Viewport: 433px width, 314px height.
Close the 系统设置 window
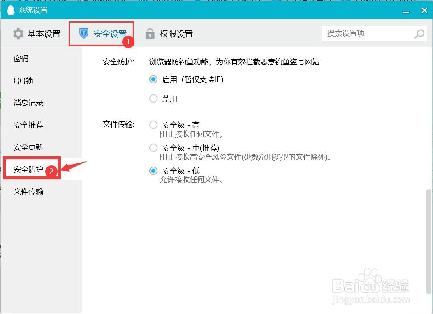424,11
